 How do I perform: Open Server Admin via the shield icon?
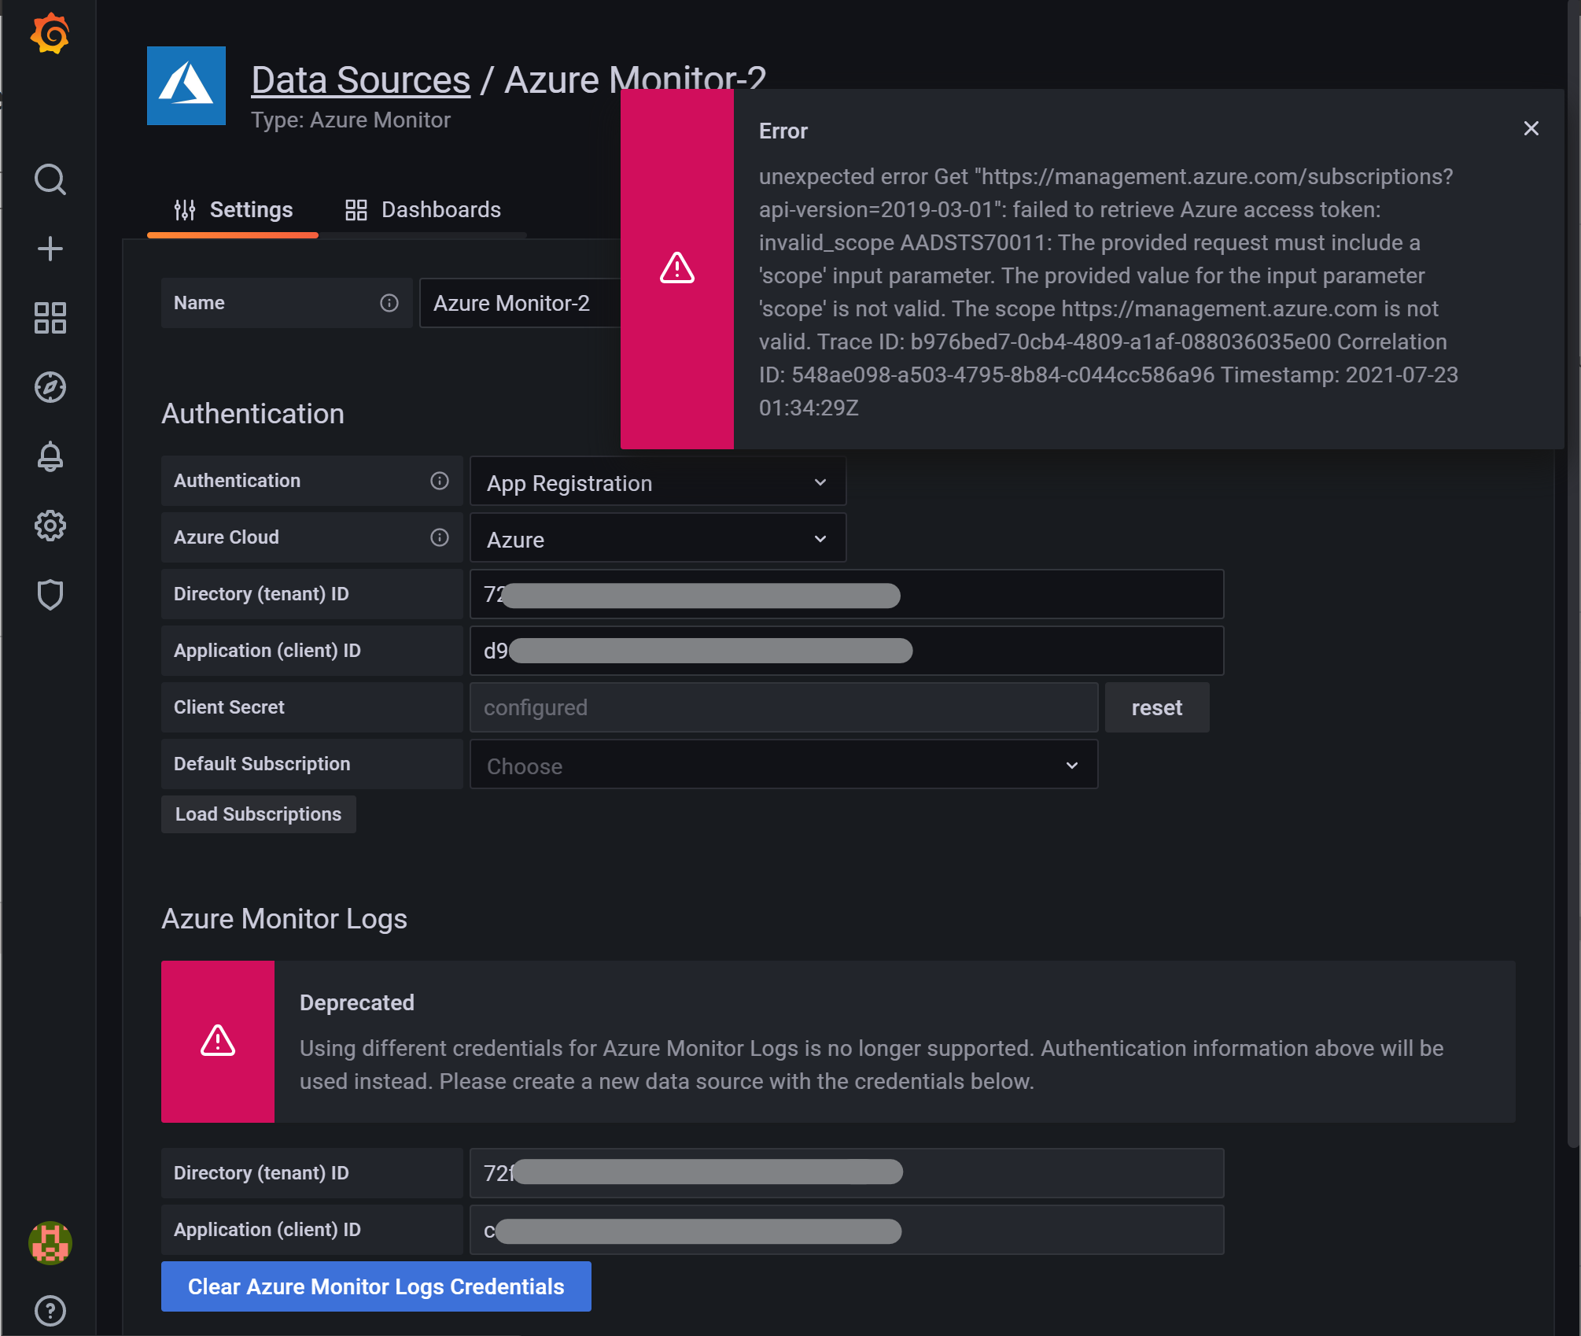tap(50, 595)
